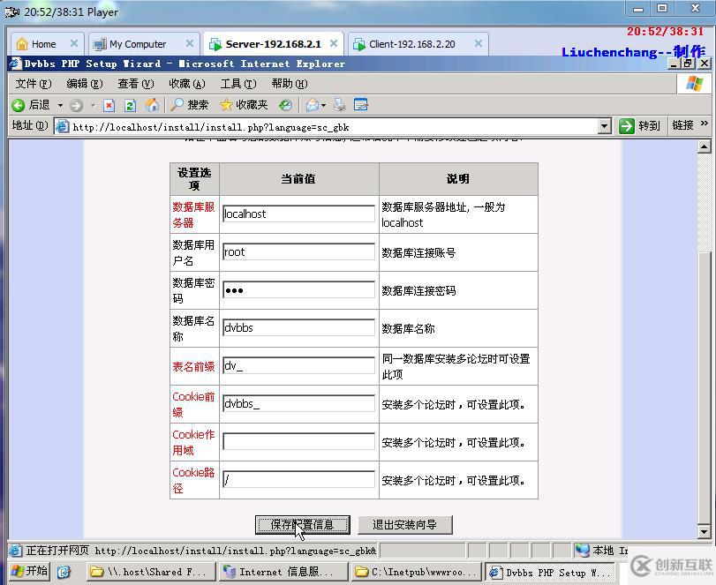Click the History icon in toolbar

click(x=285, y=105)
